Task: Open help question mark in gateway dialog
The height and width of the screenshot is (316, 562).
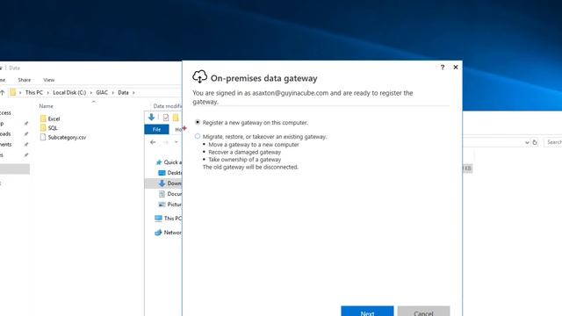Action: click(x=443, y=67)
